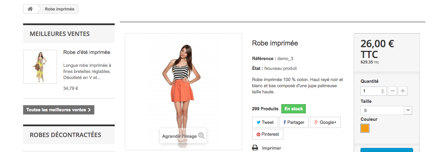Click the home icon in breadcrumb
The image size is (446, 152).
pyautogui.click(x=30, y=9)
